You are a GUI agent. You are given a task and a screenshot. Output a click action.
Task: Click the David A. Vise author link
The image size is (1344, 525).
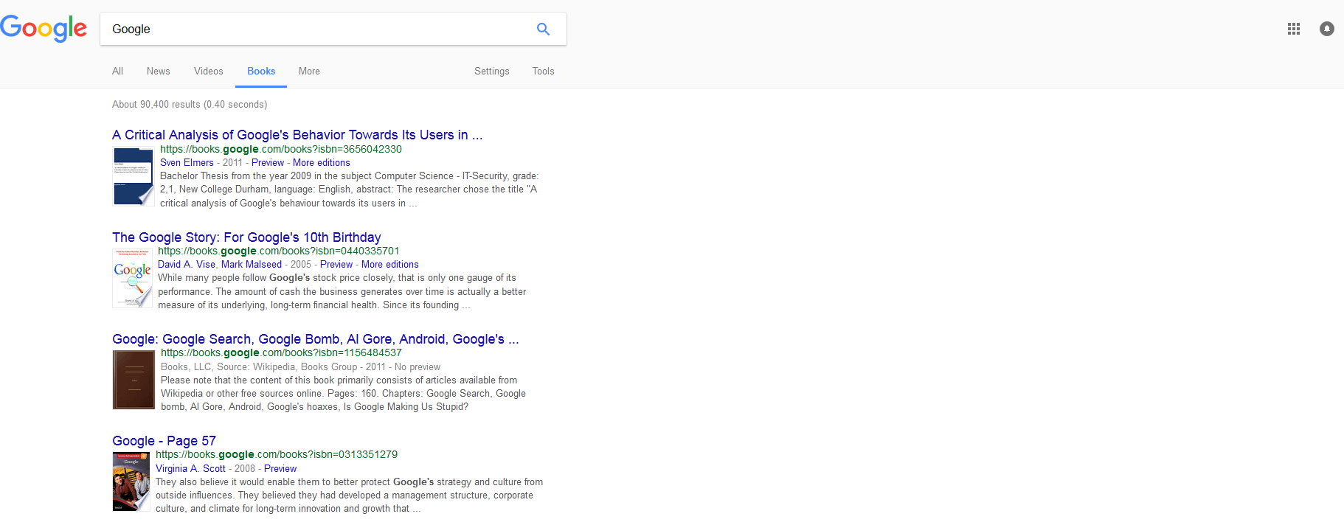pyautogui.click(x=187, y=265)
